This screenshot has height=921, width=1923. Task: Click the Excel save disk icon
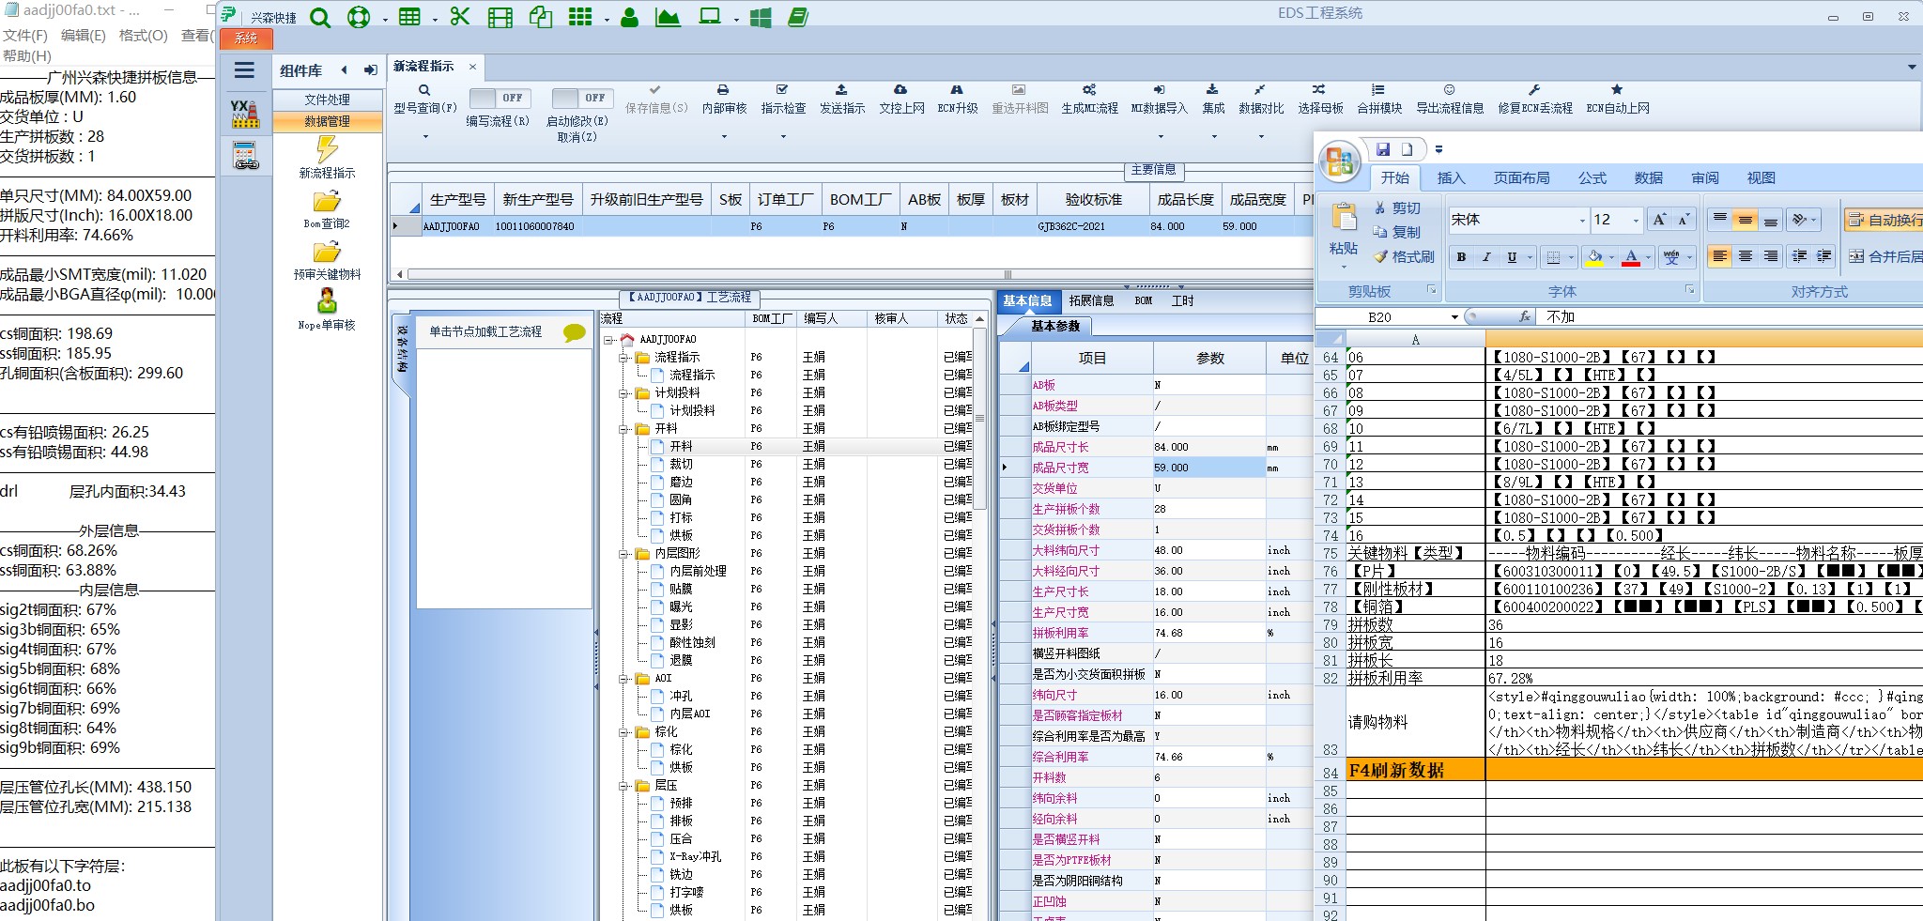point(1382,149)
